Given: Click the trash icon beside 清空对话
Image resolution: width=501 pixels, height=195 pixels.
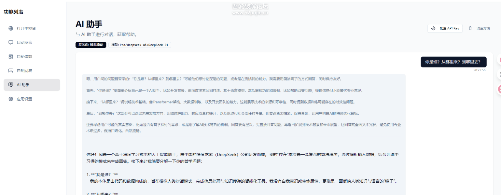Looking at the screenshot, I should (x=470, y=28).
